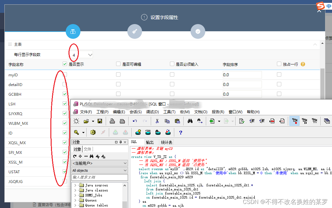This screenshot has height=208, width=332.
Task: Expand the DBMS_Jobs tree node
Action: pyautogui.click(x=75, y=195)
